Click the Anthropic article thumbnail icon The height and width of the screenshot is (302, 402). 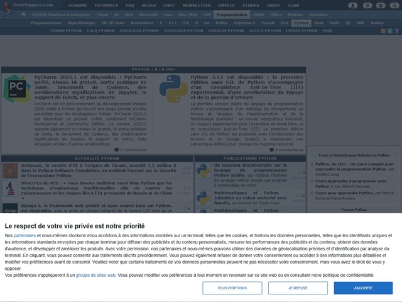[x=10, y=170]
